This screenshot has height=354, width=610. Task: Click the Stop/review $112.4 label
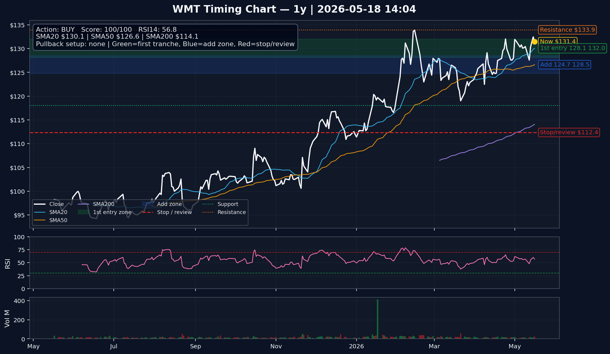(x=569, y=132)
